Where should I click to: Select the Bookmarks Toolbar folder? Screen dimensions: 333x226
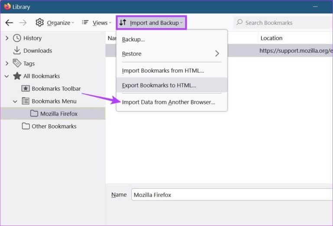[51, 89]
